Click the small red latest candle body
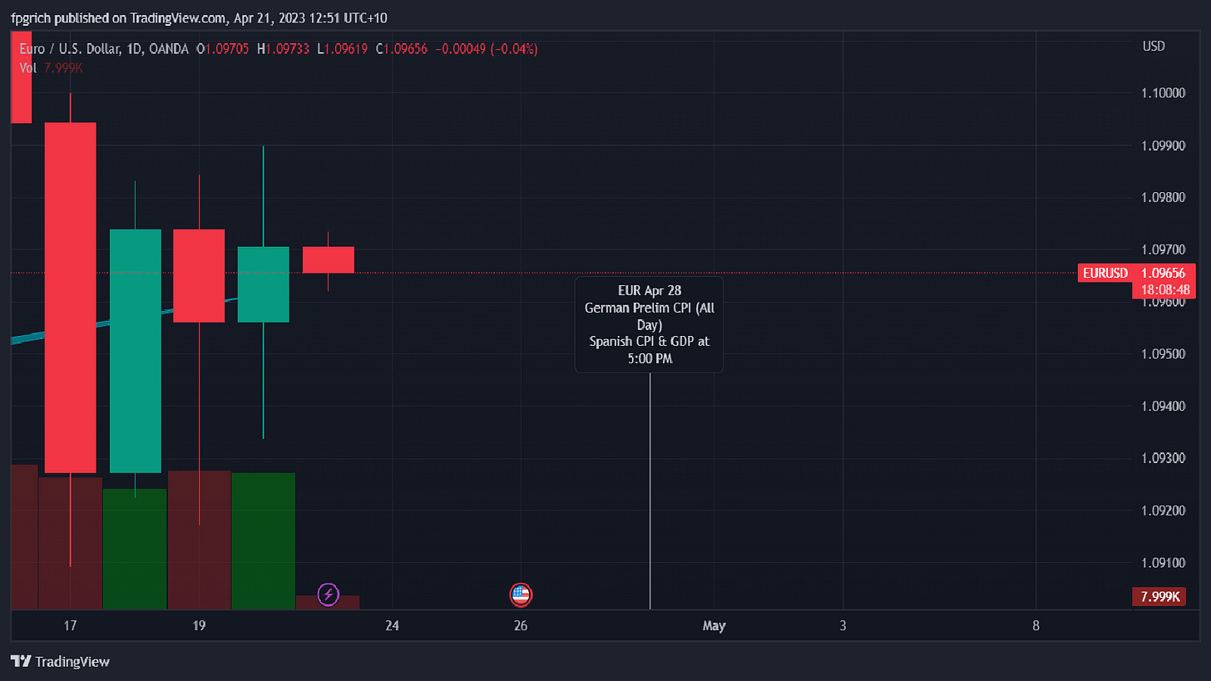The width and height of the screenshot is (1211, 681). coord(328,259)
